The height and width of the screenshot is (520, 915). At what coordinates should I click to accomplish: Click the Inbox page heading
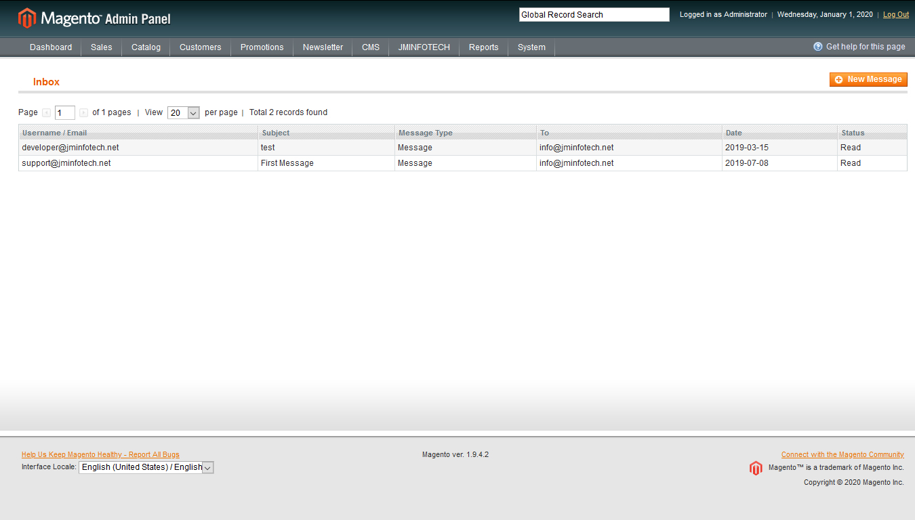(47, 82)
